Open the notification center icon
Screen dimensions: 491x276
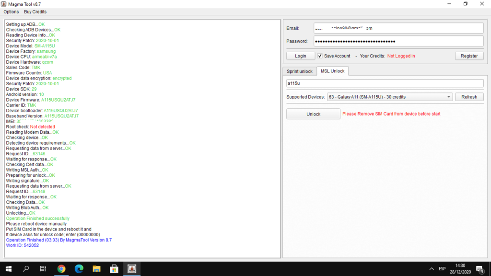[x=480, y=269]
